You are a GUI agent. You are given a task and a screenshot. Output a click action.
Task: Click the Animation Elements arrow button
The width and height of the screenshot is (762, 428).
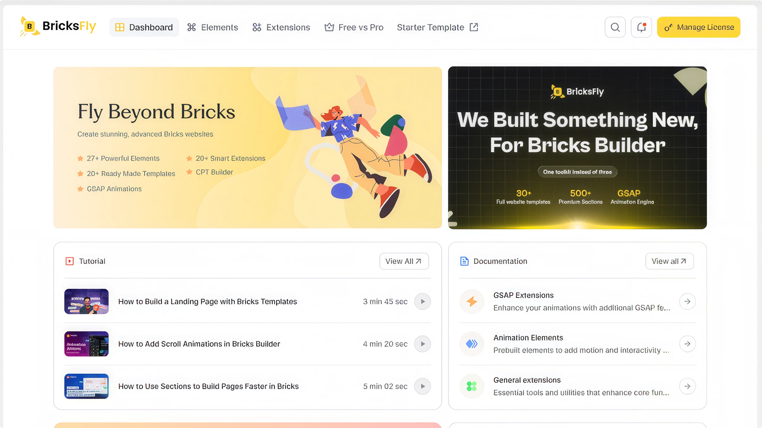coord(687,344)
